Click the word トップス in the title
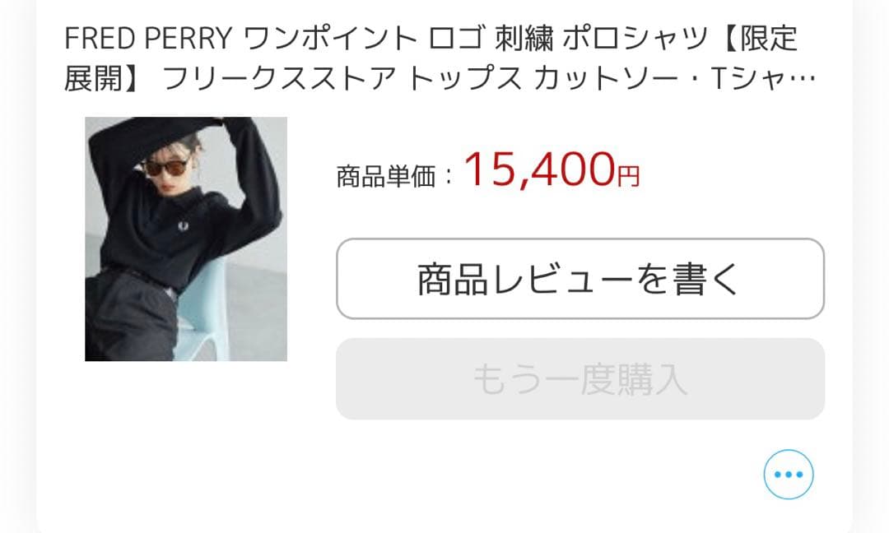889x533 pixels. click(465, 79)
